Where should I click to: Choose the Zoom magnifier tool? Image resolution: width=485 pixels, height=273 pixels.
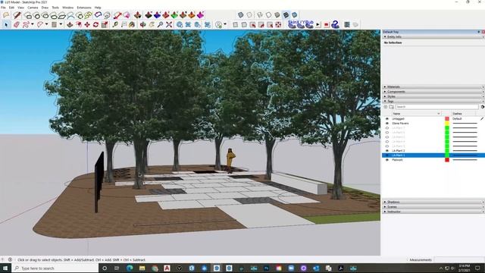click(160, 24)
